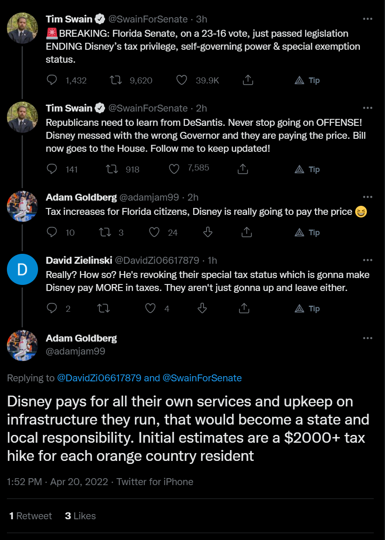View the 3 Likes list
Image resolution: width=385 pixels, height=540 pixels.
[80, 516]
